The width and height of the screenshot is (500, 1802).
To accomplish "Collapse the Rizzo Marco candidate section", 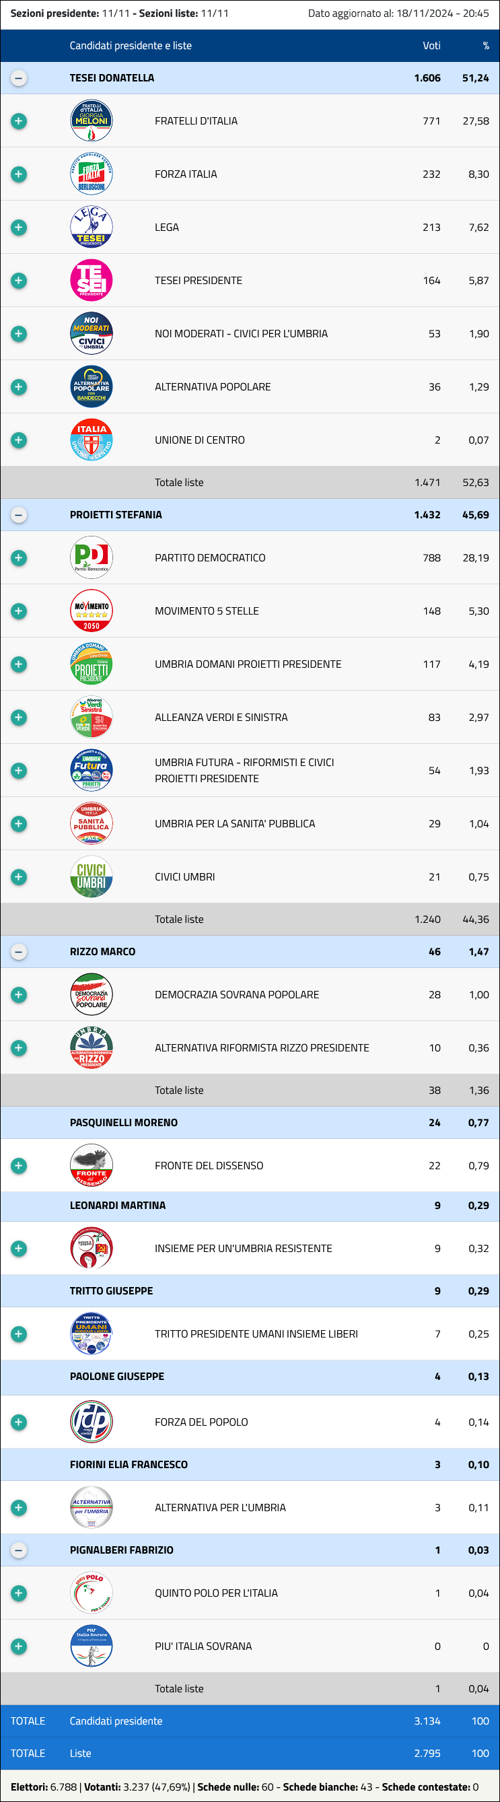I will (19, 951).
